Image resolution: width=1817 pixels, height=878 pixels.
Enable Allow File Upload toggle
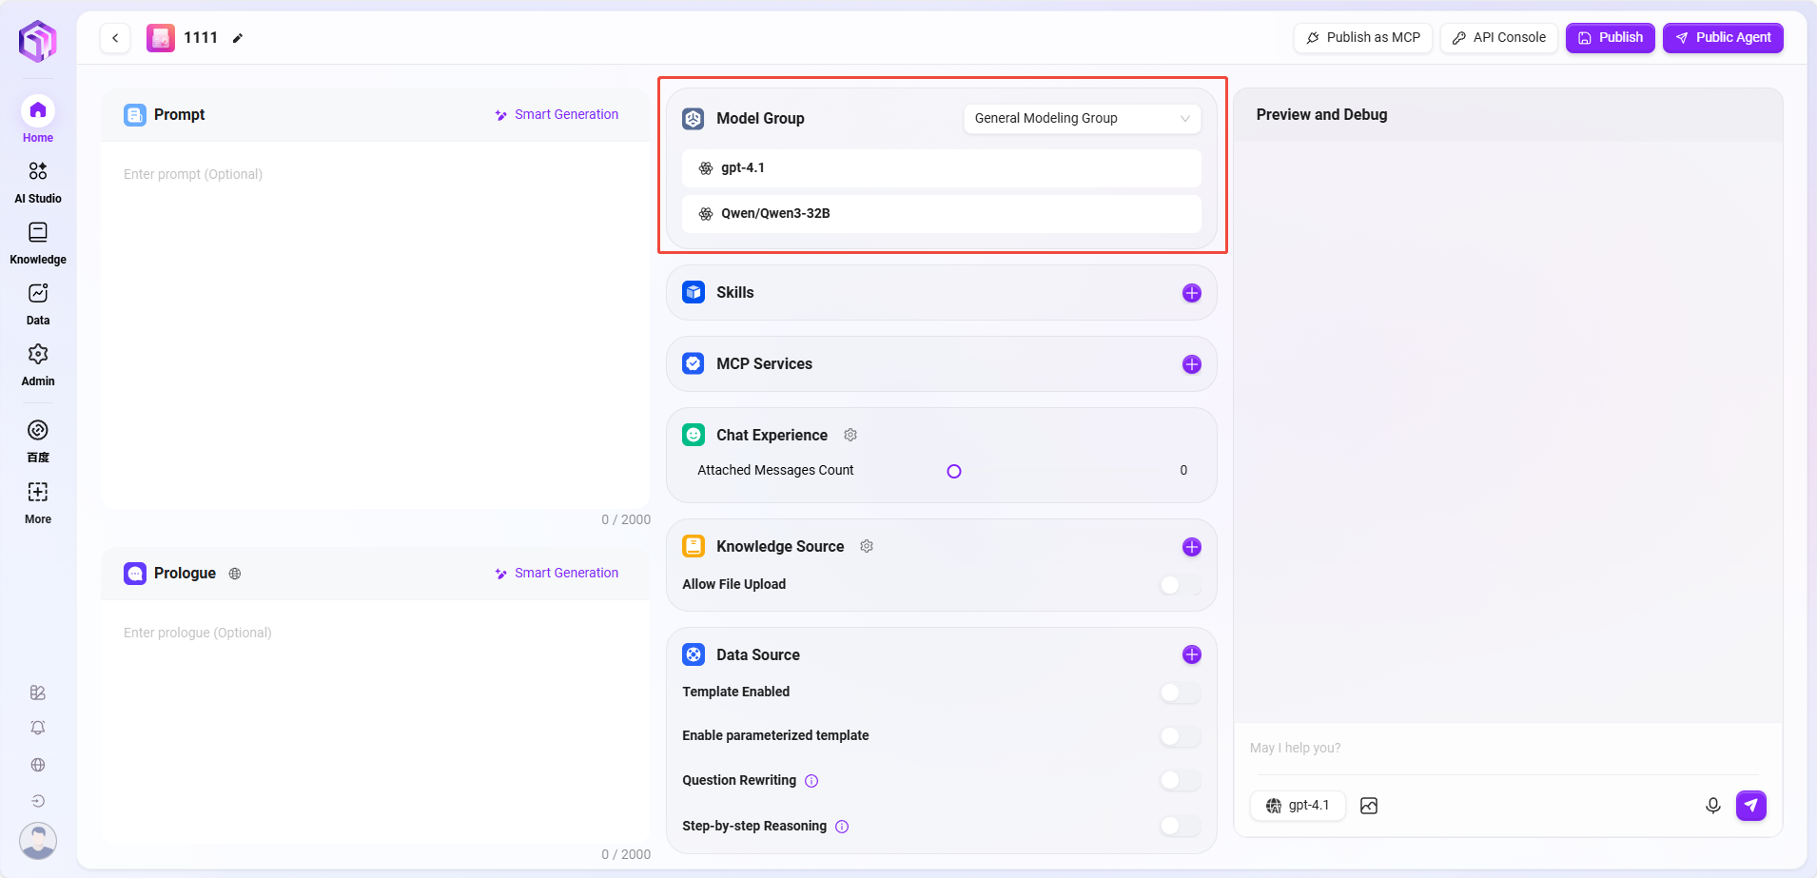(x=1180, y=585)
